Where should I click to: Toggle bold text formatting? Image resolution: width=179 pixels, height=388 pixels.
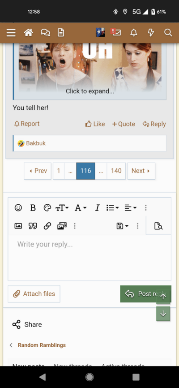33,207
